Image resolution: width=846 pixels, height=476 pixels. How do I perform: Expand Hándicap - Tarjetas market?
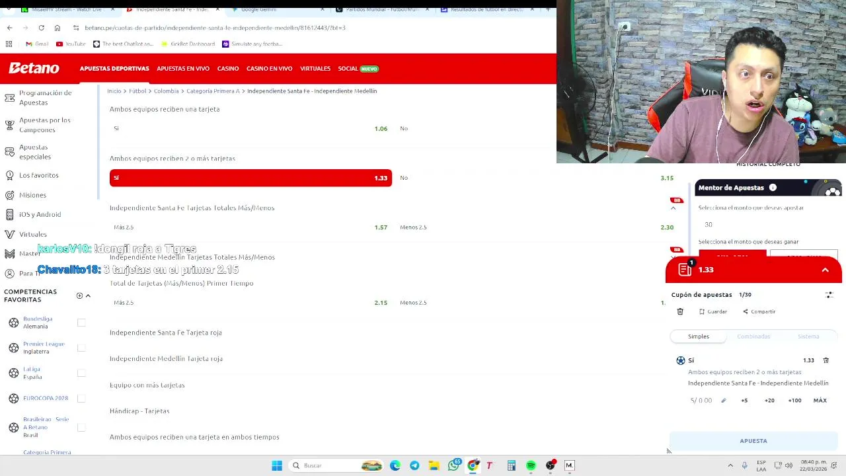[x=139, y=411]
